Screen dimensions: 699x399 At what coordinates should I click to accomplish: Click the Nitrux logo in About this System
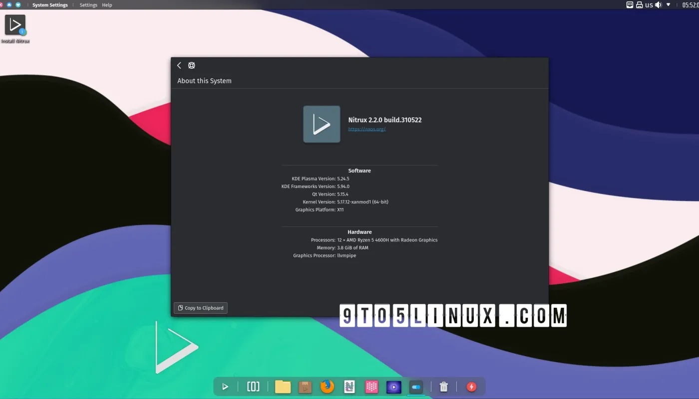(322, 124)
